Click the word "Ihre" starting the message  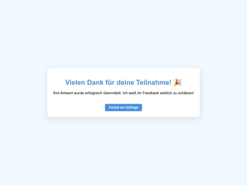click(56, 93)
